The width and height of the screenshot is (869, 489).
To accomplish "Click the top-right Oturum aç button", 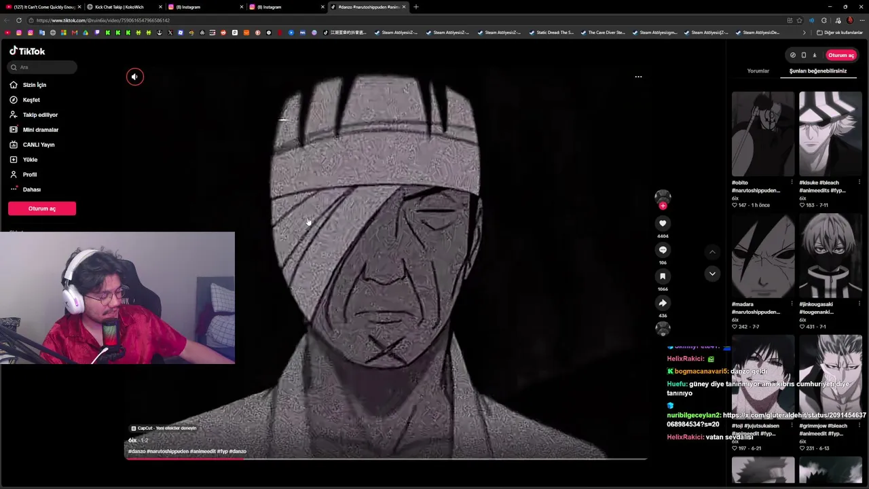I will coord(840,55).
